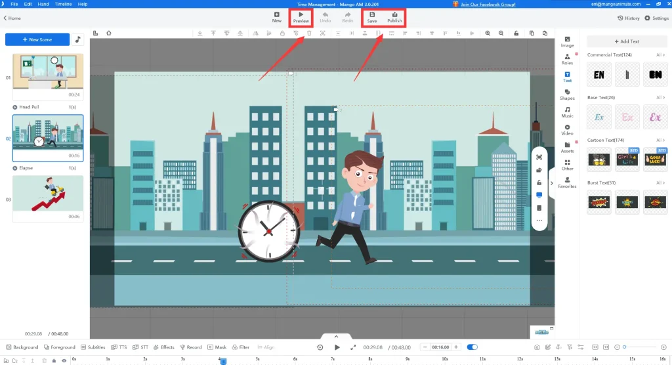Open the Timeline menu
The height and width of the screenshot is (365, 672).
(x=63, y=4)
